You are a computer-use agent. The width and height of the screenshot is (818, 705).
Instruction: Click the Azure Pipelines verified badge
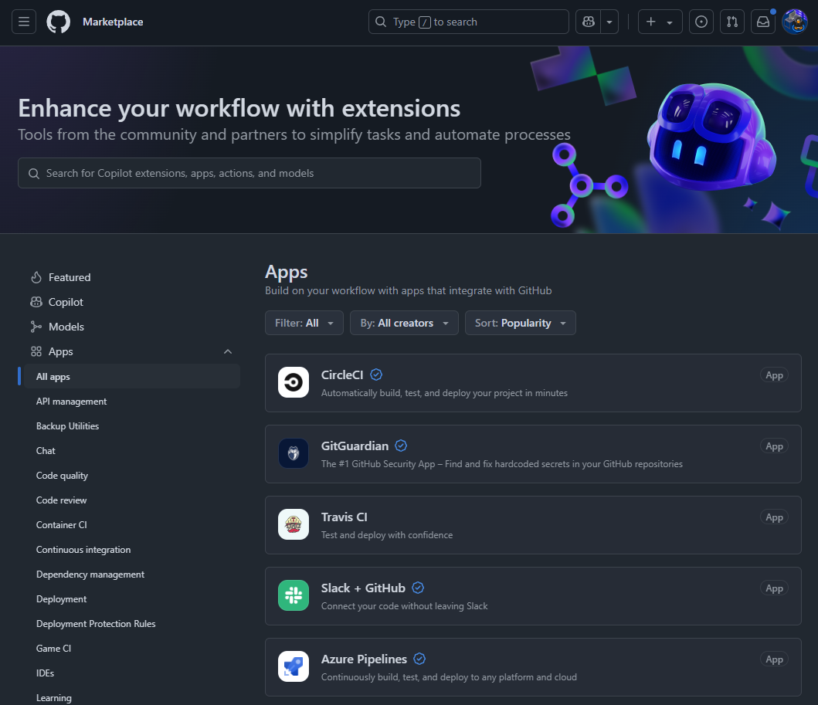click(x=419, y=659)
